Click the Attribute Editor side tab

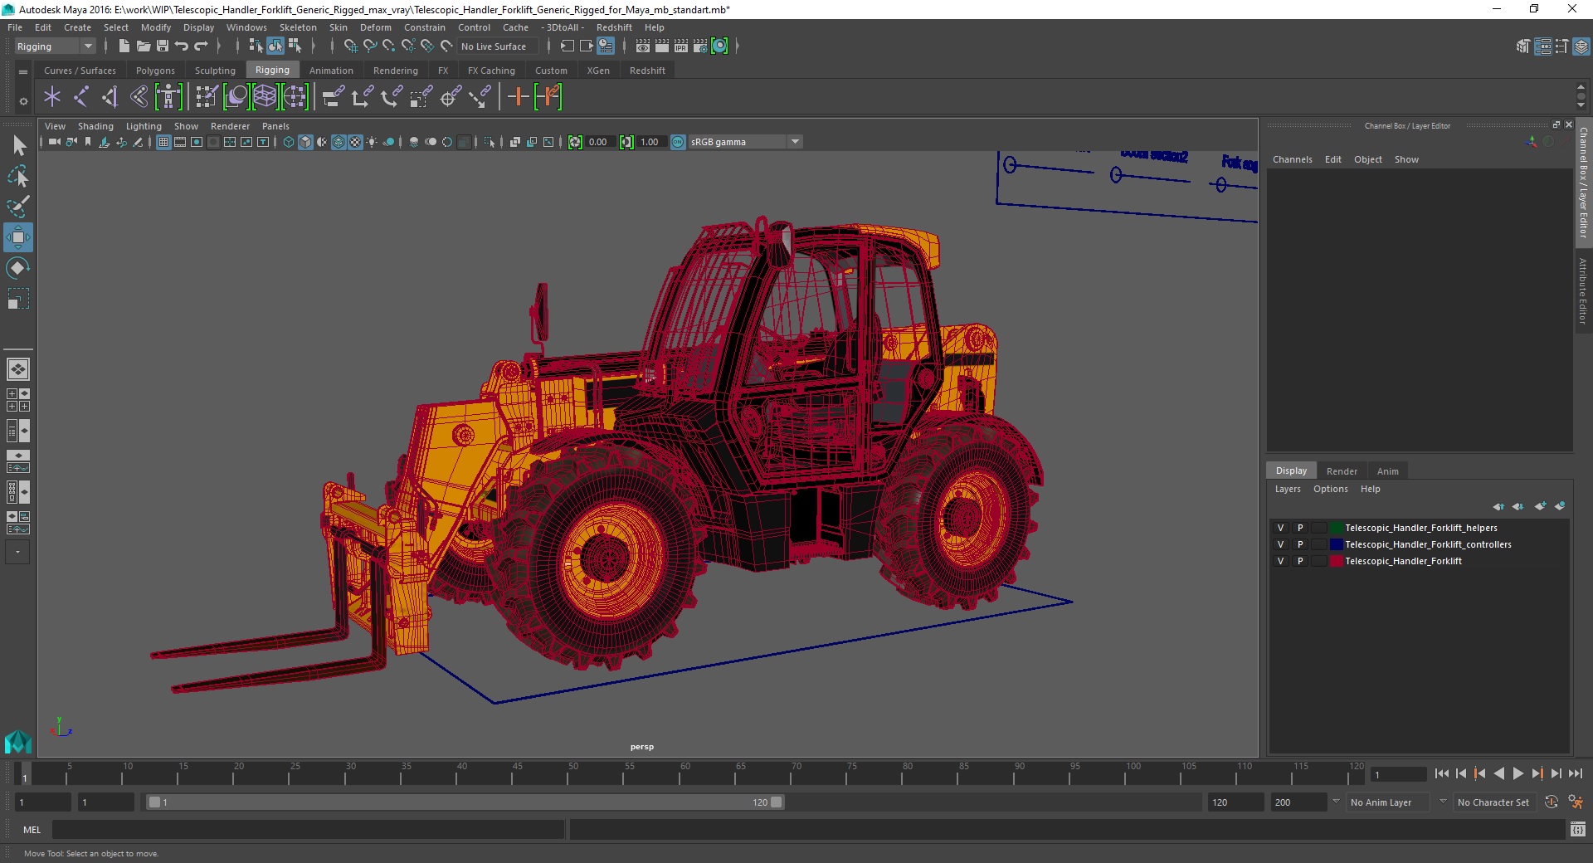click(x=1583, y=290)
